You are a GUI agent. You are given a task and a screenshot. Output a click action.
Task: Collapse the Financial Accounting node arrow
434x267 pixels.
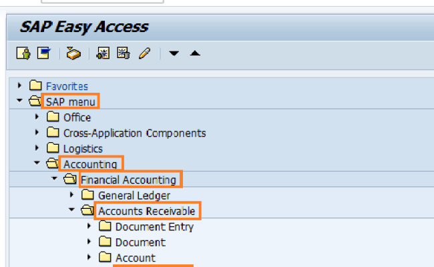(54, 178)
